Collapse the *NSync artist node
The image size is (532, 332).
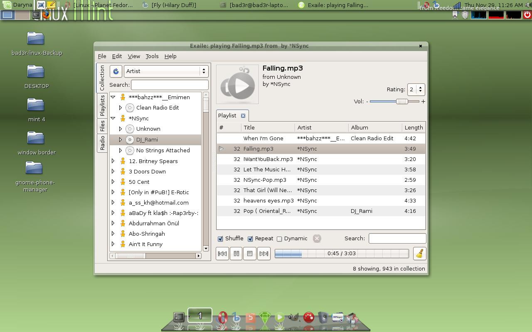click(113, 118)
